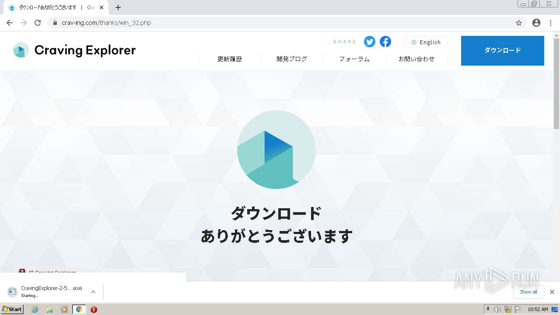Click the Craving Explorer logo in header
This screenshot has height=315, width=560.
pyautogui.click(x=21, y=50)
